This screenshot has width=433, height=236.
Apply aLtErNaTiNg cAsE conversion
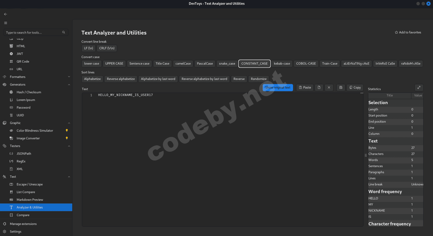(356, 64)
